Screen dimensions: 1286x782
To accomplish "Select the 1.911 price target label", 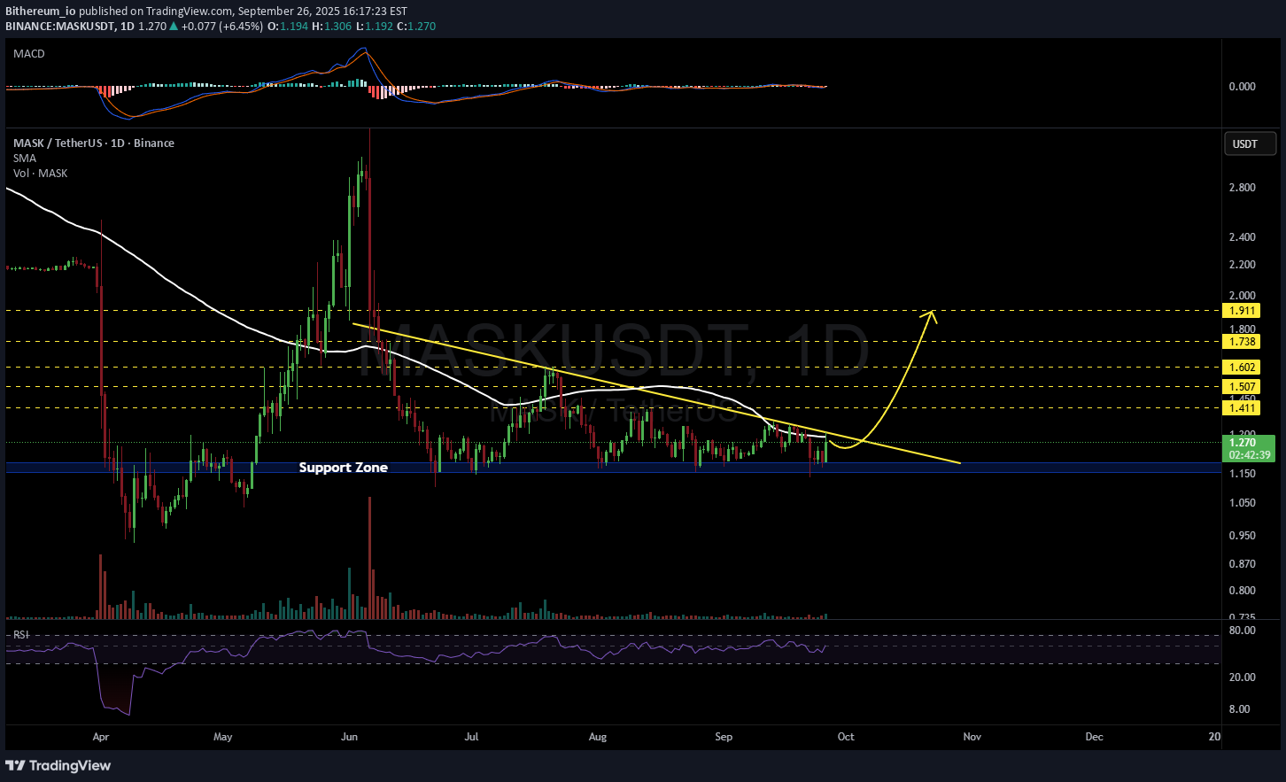I will point(1242,311).
